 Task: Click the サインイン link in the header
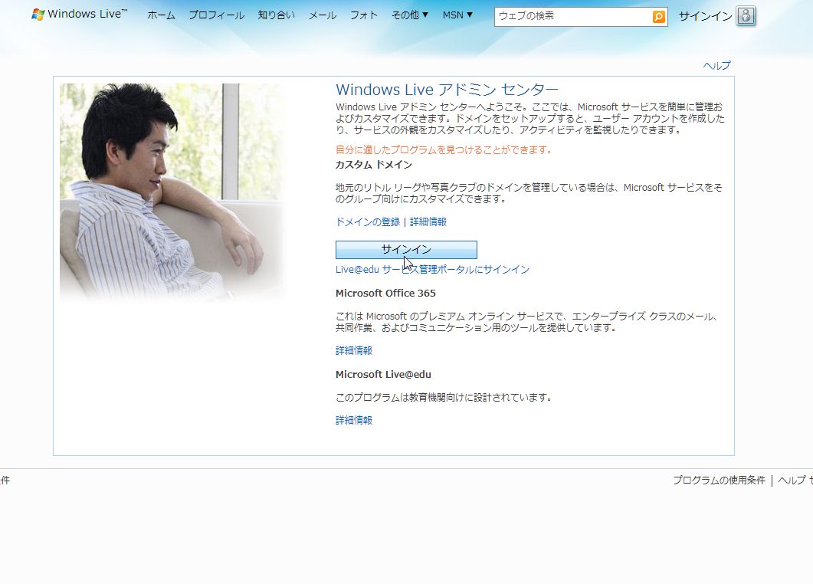pyautogui.click(x=705, y=17)
